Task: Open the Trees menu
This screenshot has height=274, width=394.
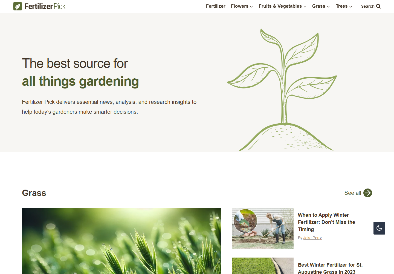Action: (x=342, y=6)
